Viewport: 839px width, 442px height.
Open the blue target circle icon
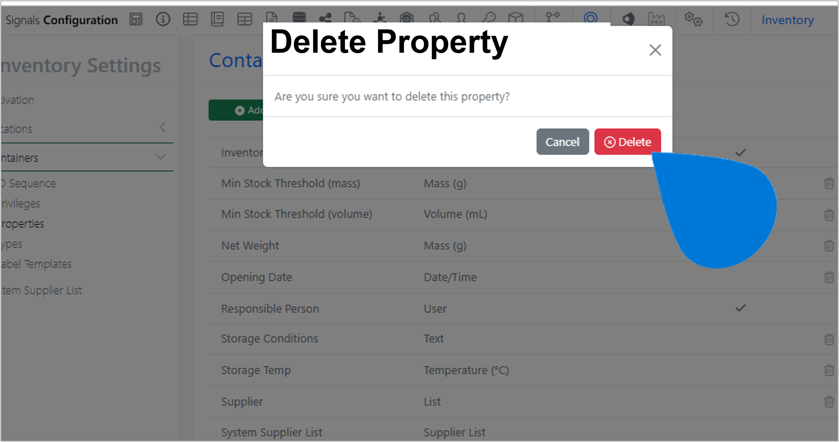(591, 18)
